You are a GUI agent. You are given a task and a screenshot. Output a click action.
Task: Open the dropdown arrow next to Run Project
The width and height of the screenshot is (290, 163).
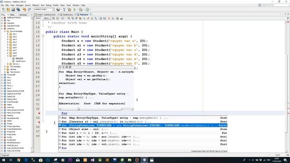(x=77, y=10)
